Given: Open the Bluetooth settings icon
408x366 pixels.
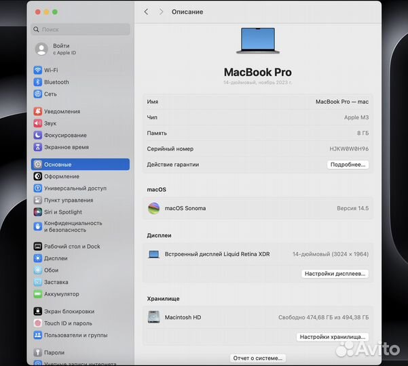Looking at the screenshot, I should point(38,82).
